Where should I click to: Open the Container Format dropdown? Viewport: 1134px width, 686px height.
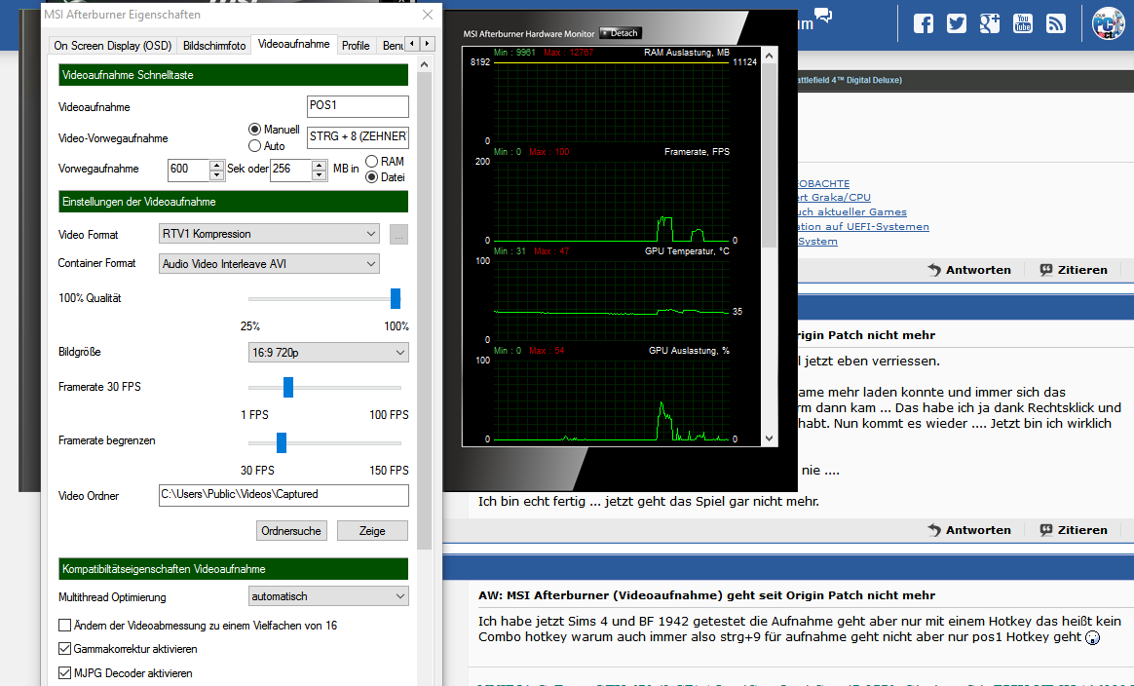269,264
